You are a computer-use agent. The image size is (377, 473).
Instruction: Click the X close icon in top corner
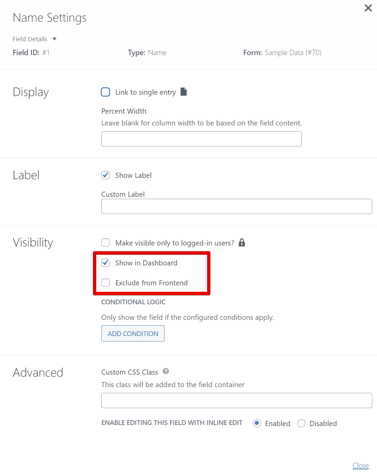coord(368,8)
